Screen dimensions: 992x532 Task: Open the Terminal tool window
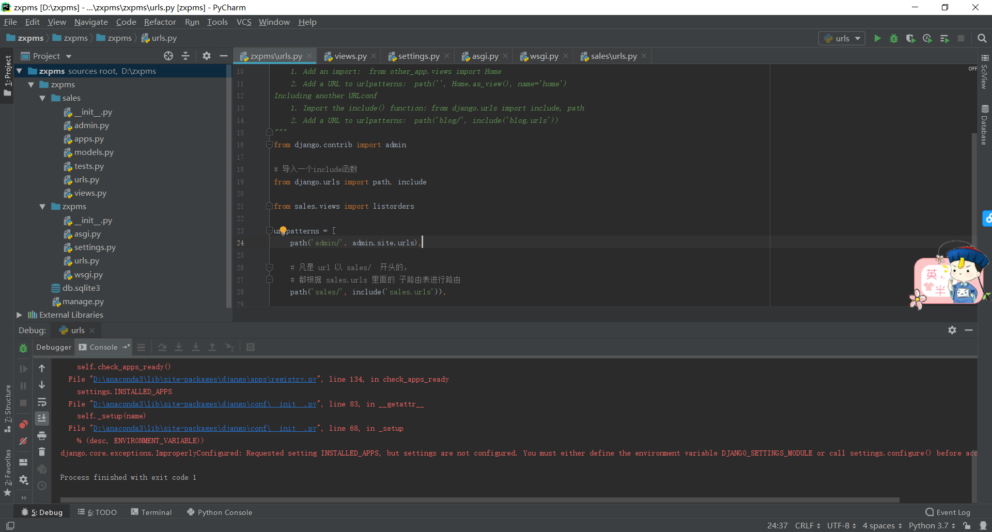pyautogui.click(x=151, y=512)
